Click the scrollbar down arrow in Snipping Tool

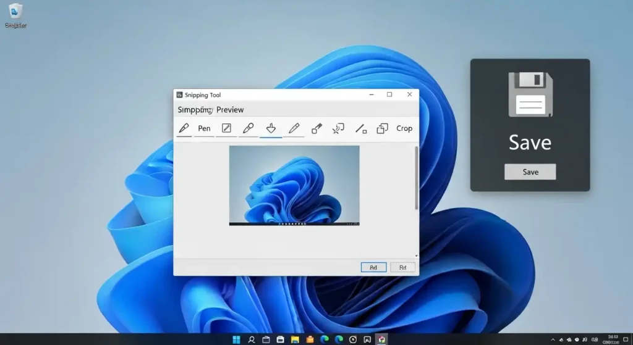(x=417, y=256)
